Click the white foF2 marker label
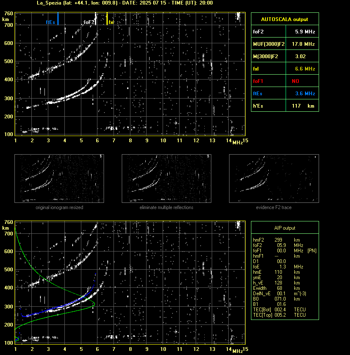This screenshot has width=350, height=355. click(x=89, y=22)
